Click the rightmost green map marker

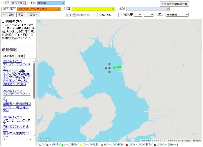click(120, 67)
